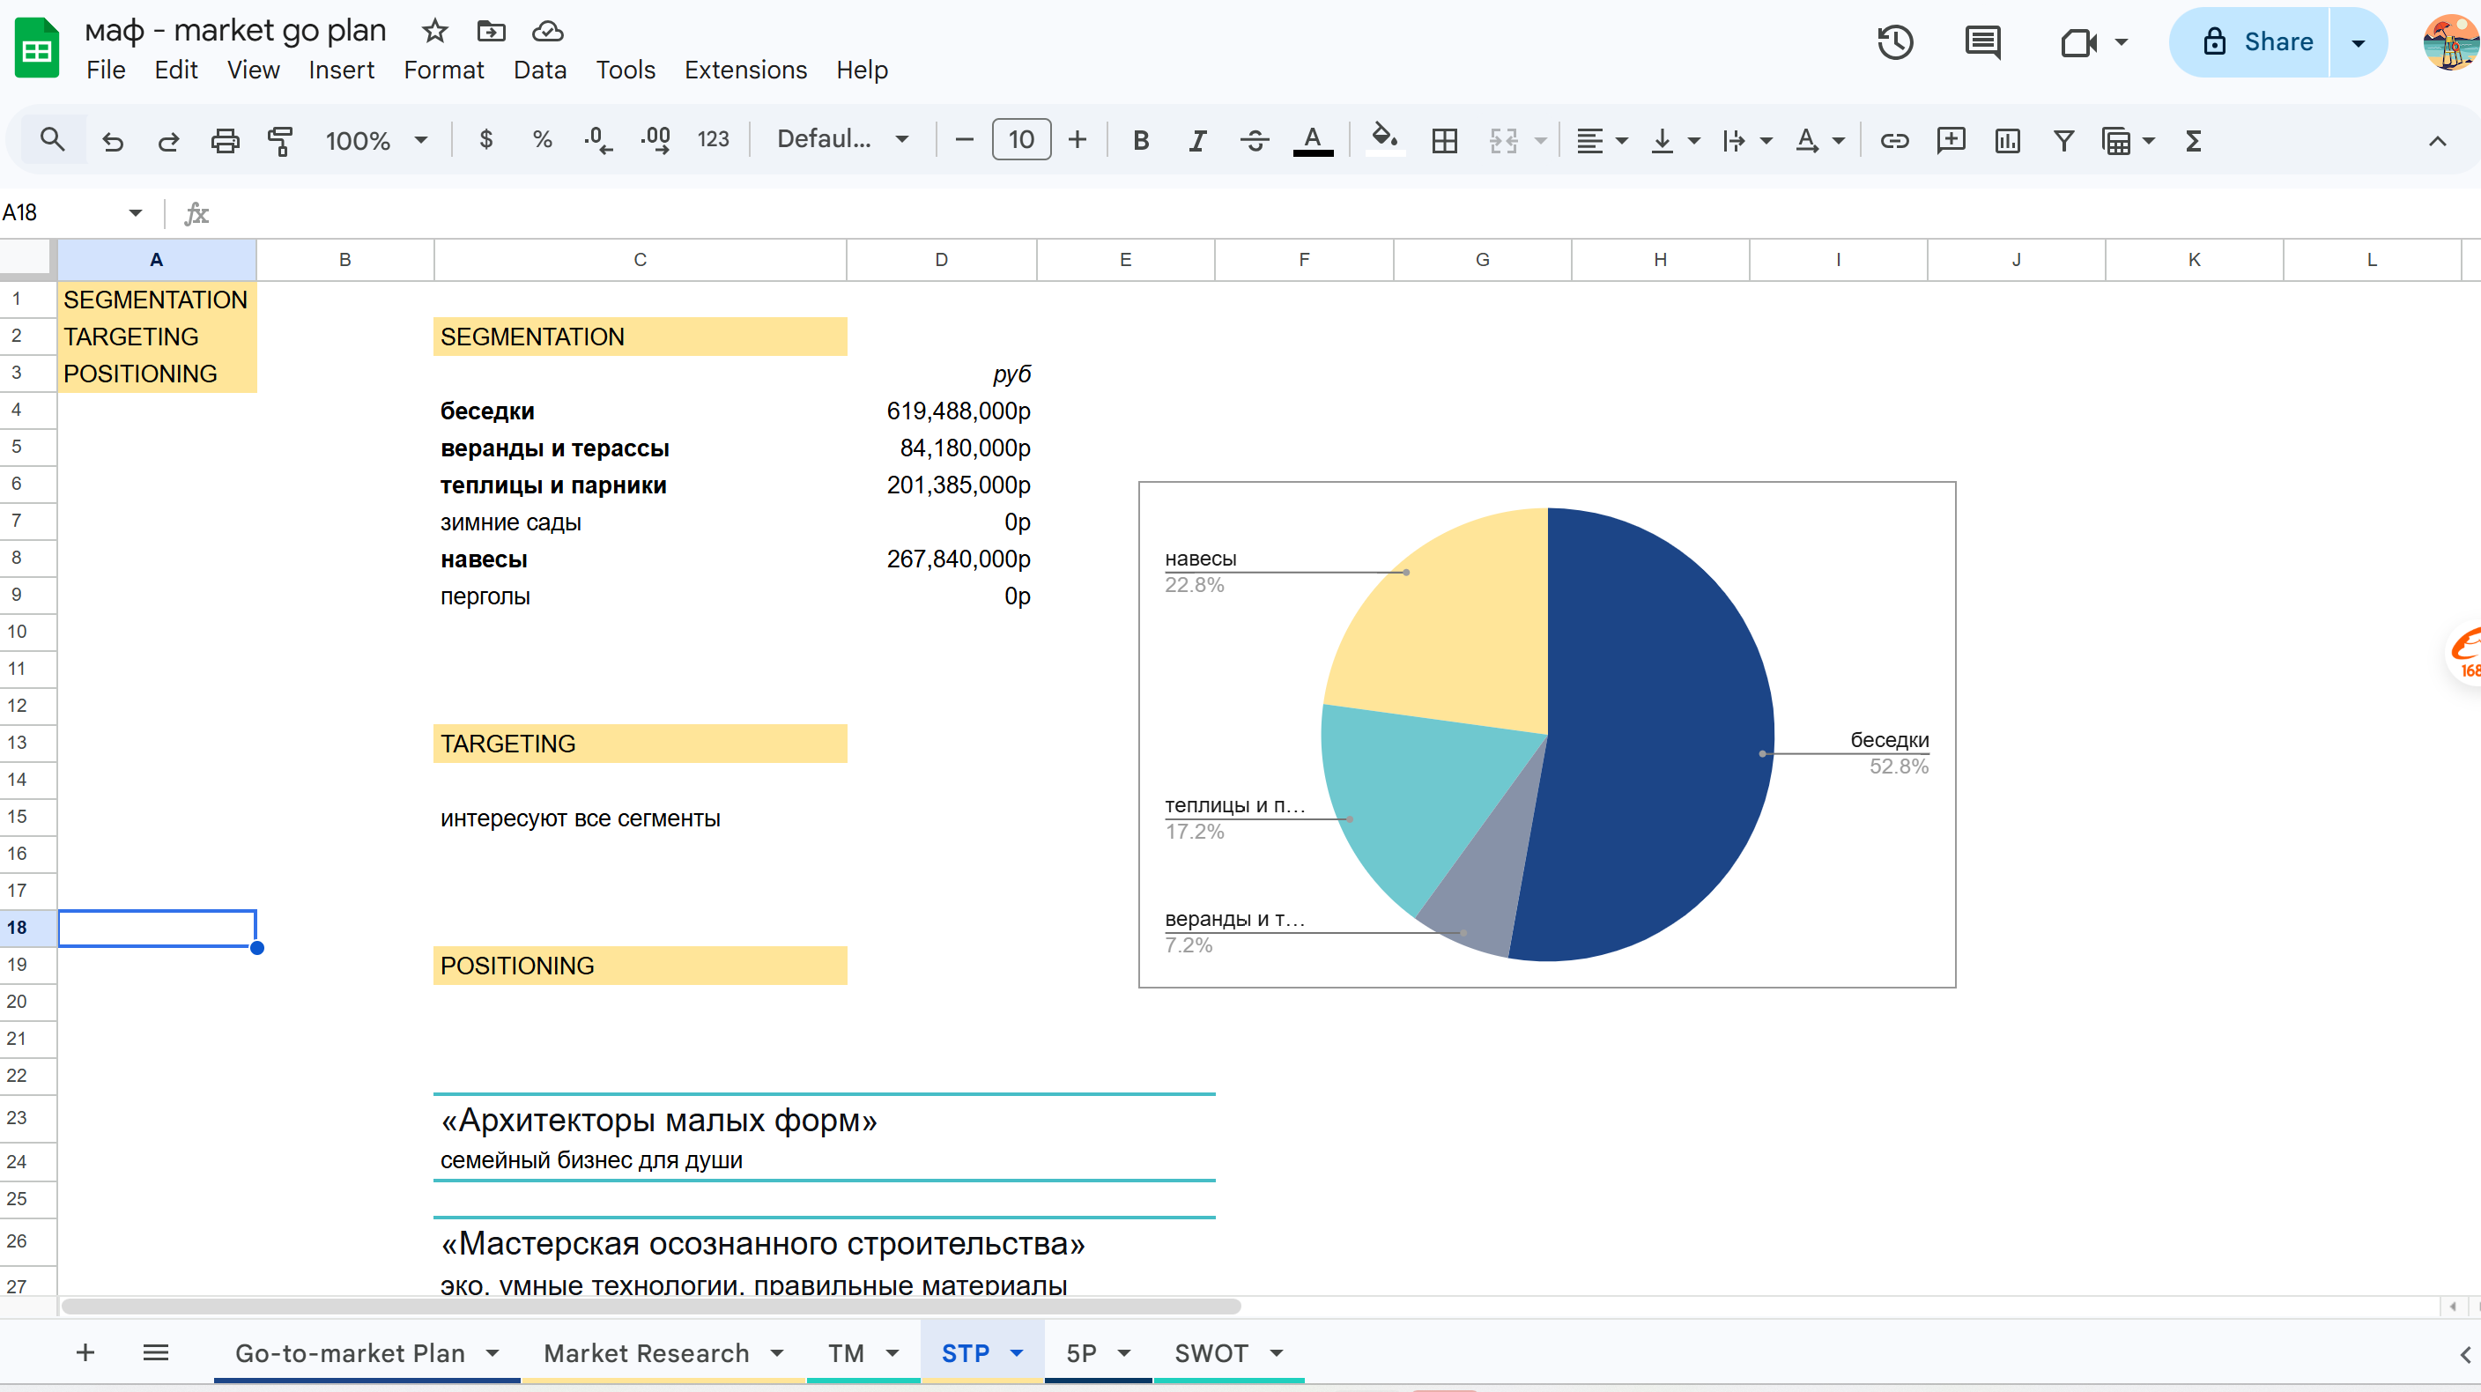2481x1392 pixels.
Task: Toggle bold formatting
Action: click(x=1141, y=141)
